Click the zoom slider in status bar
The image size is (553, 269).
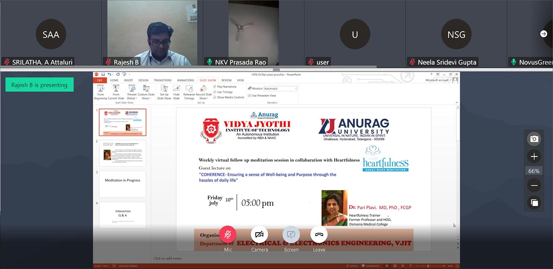[428, 266]
